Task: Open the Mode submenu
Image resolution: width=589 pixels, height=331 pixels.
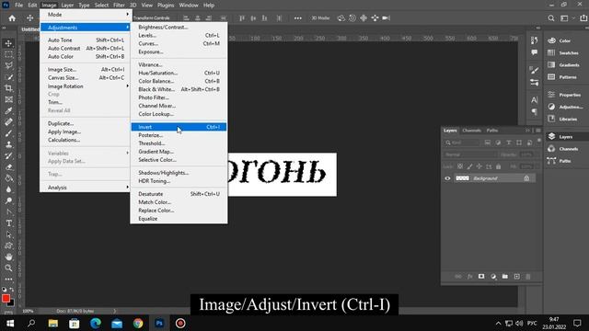Action: click(85, 15)
